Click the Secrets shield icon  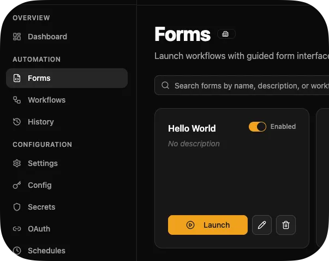point(17,207)
